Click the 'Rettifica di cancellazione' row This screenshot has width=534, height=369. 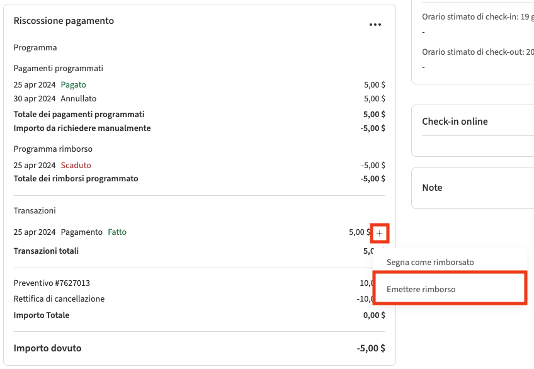coord(59,299)
